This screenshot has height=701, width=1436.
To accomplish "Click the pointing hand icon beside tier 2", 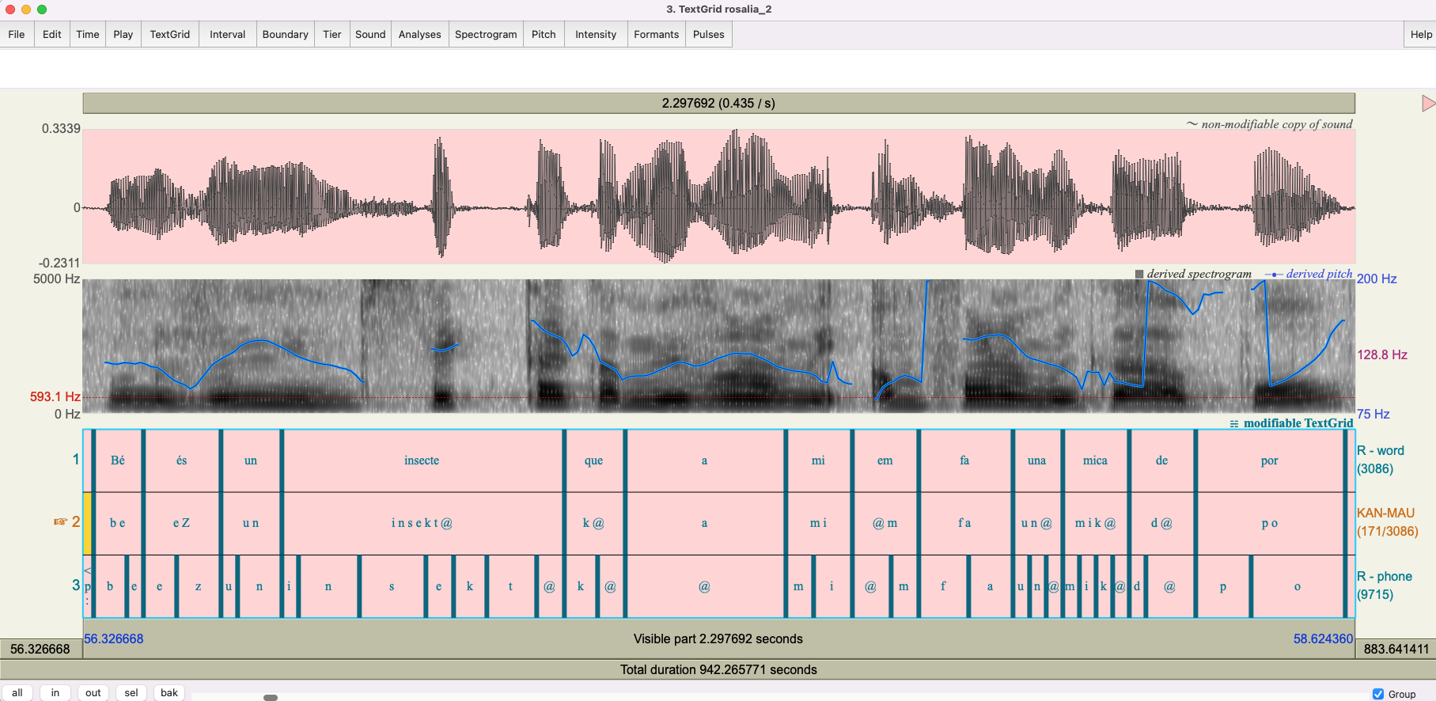I will coord(60,521).
